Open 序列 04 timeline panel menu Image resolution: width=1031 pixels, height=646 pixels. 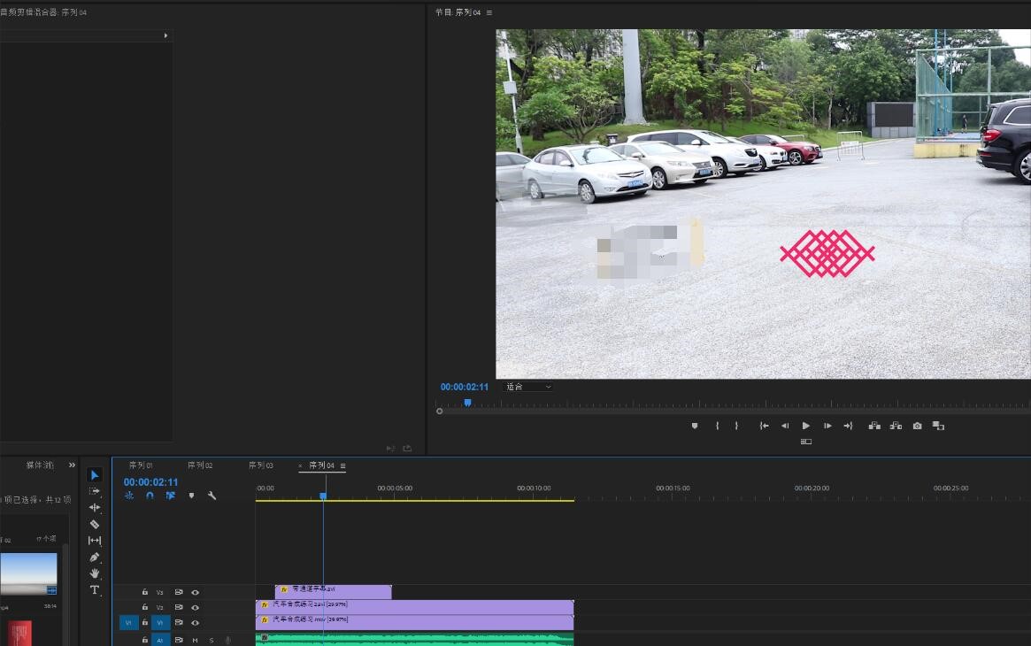(342, 466)
